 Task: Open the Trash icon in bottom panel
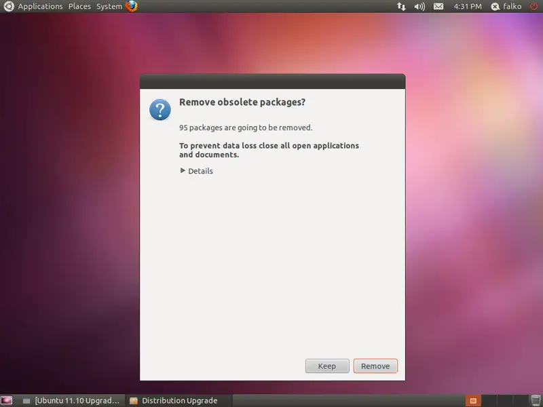(x=536, y=400)
